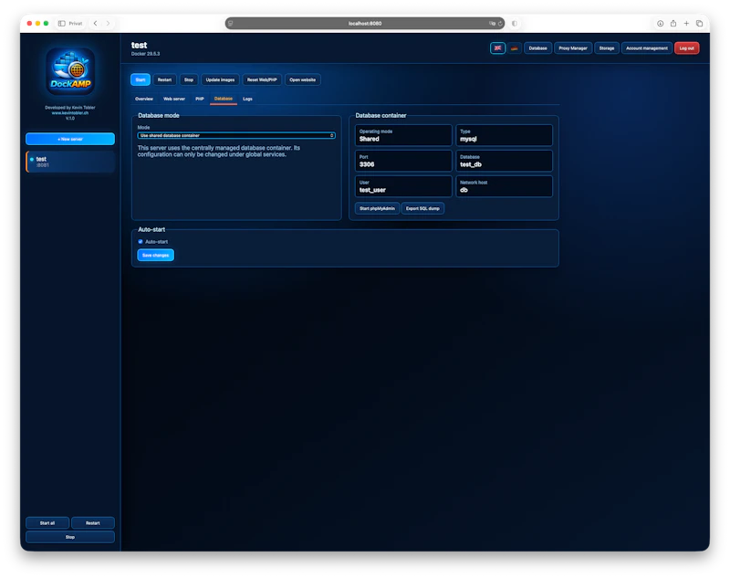The image size is (730, 578).
Task: Click Reset Web/PHP button
Action: (x=262, y=79)
